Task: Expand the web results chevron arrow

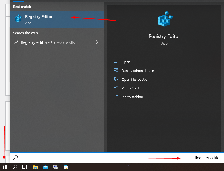Action: tap(97, 42)
